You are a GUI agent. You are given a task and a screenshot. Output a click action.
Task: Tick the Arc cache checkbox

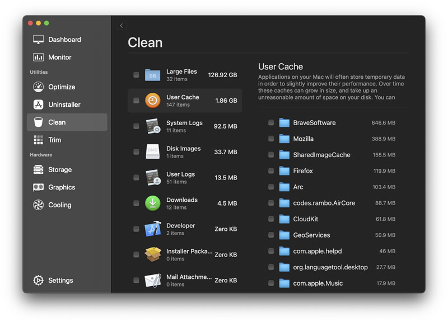point(271,187)
